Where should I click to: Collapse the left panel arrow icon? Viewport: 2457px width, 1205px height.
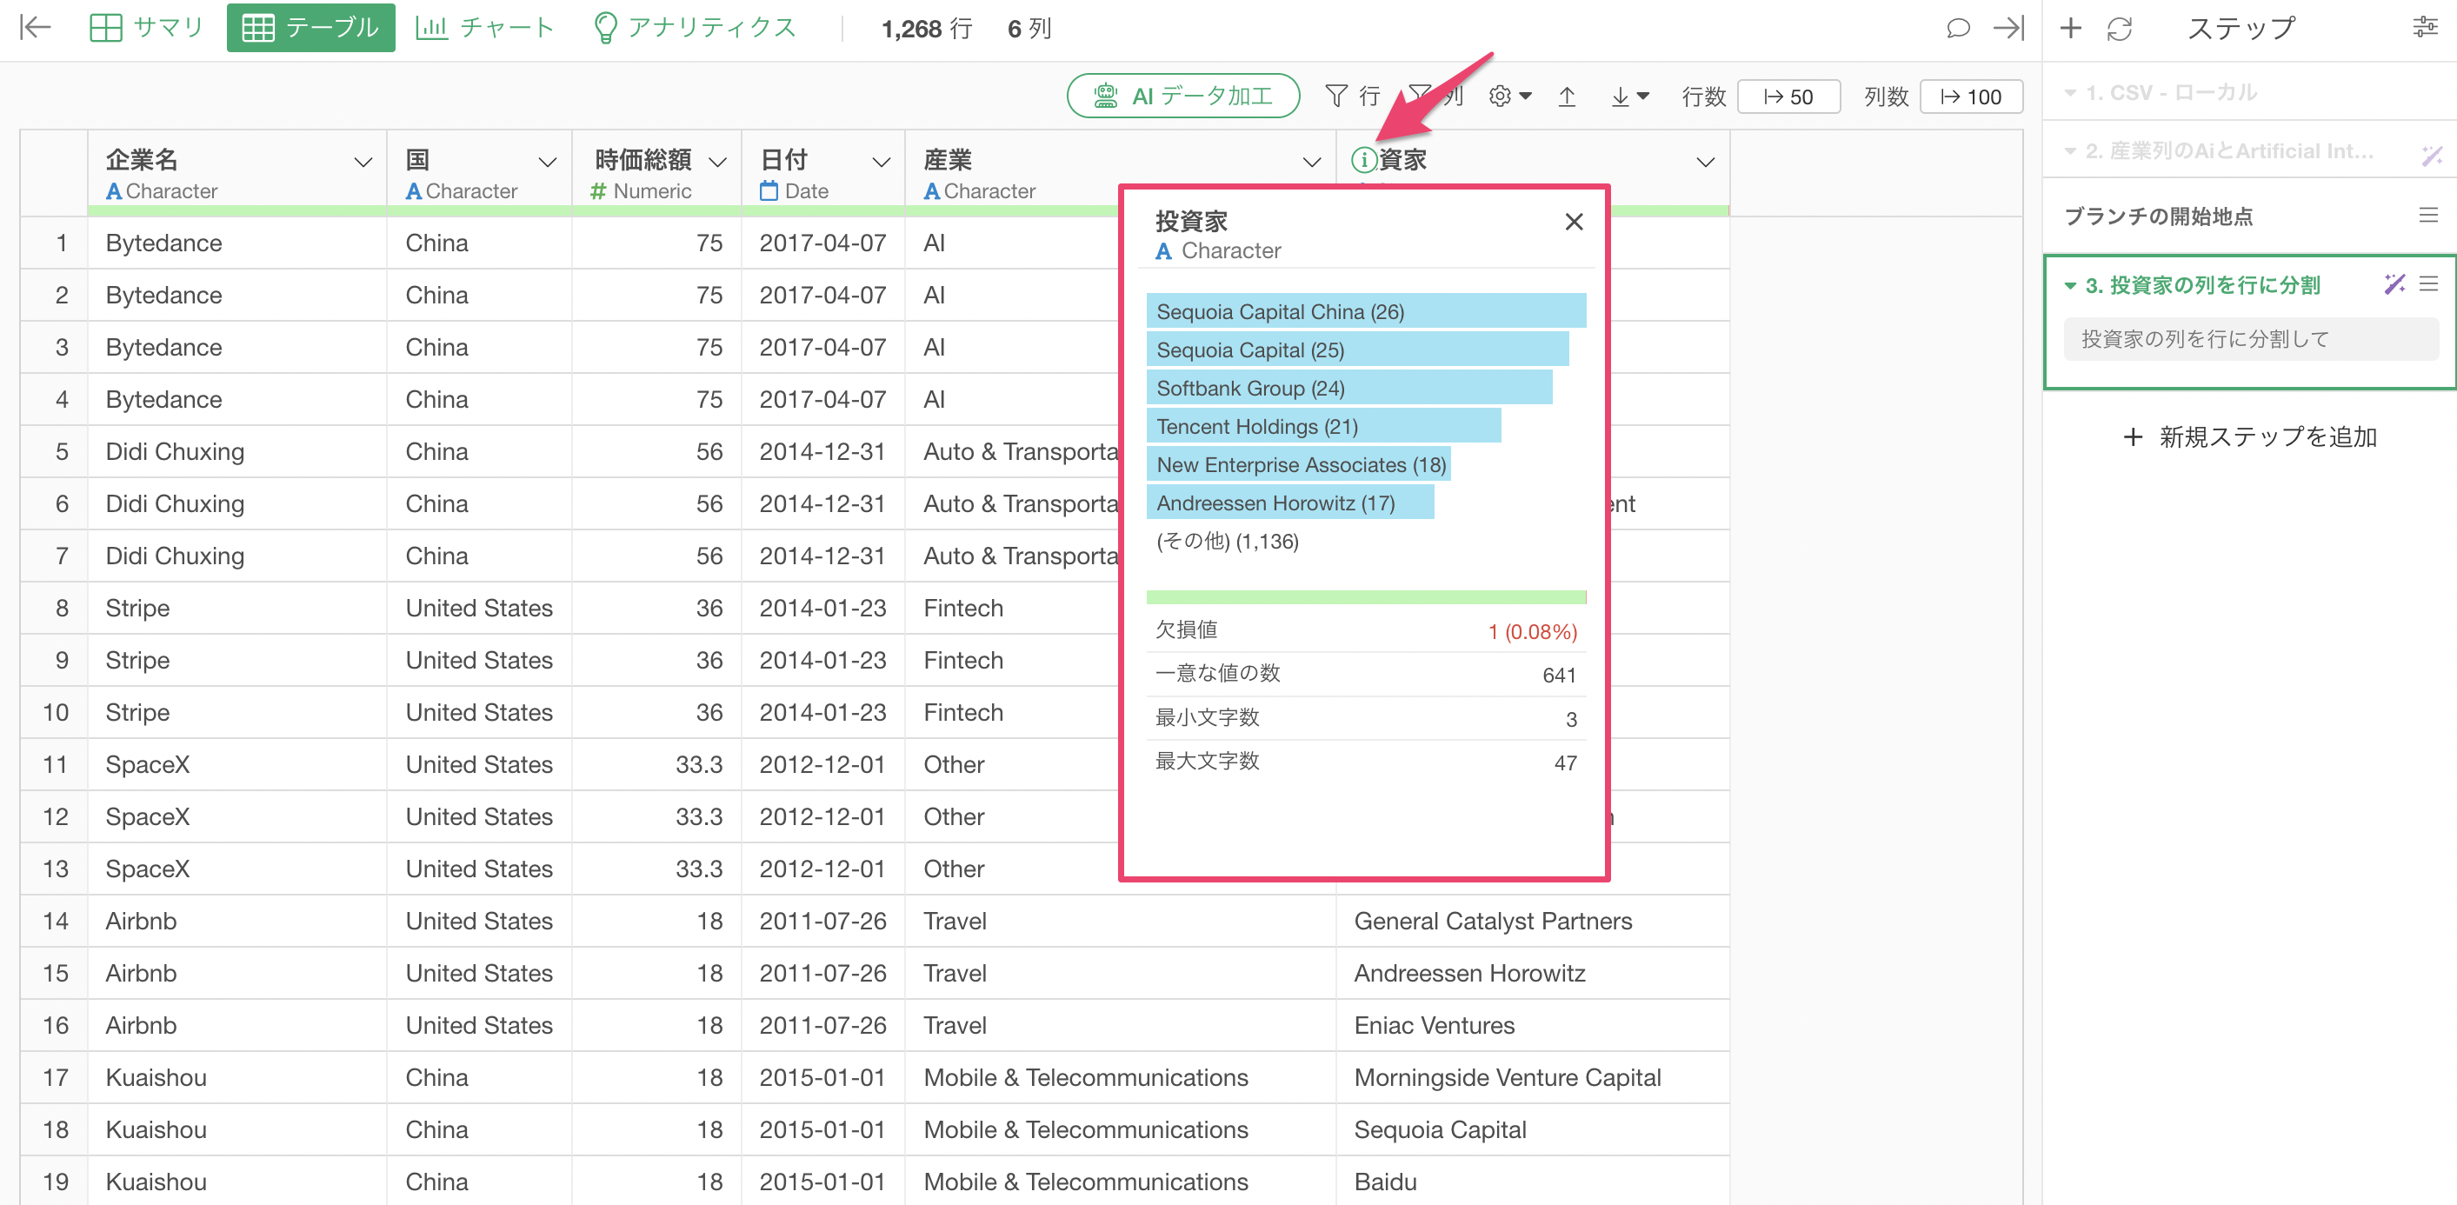pos(36,28)
